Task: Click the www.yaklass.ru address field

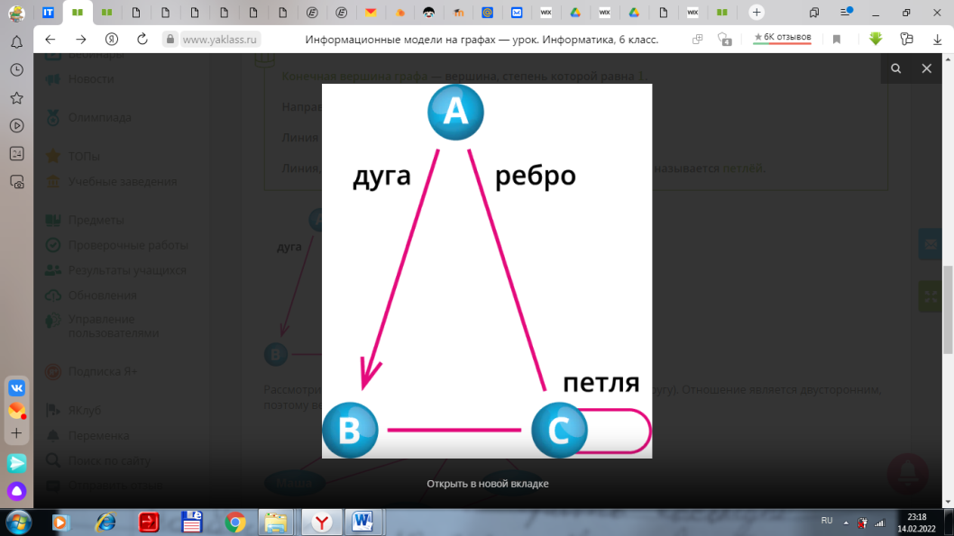Action: [x=220, y=39]
